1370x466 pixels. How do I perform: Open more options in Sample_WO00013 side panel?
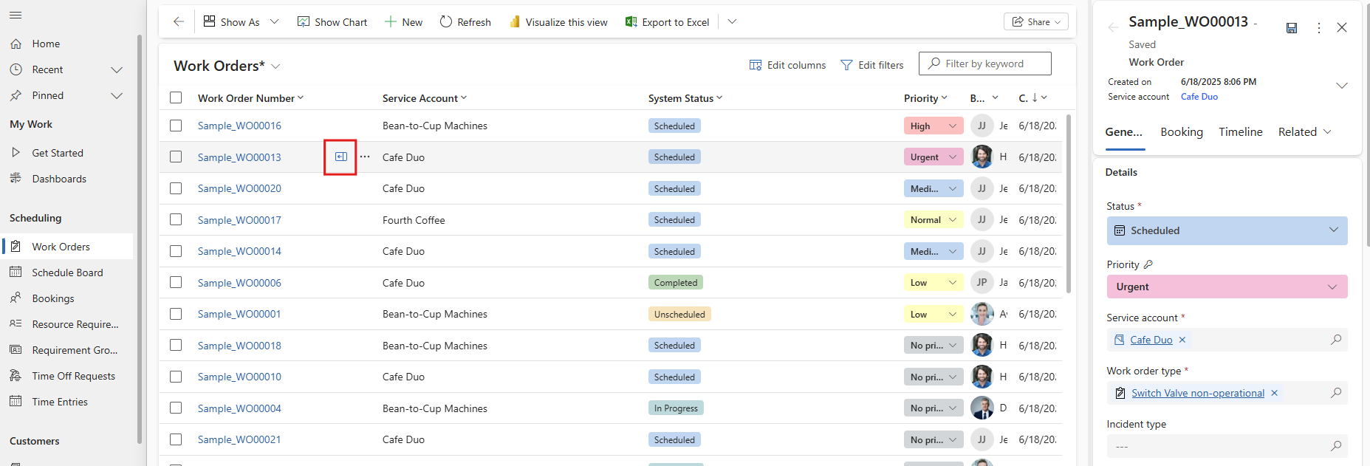pos(1319,28)
